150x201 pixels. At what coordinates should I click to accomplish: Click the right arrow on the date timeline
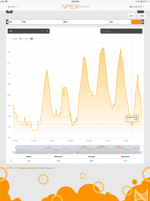(143, 22)
